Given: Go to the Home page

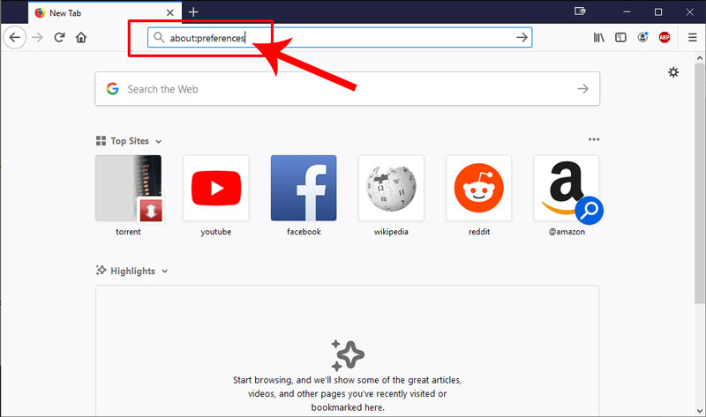Looking at the screenshot, I should (x=81, y=37).
